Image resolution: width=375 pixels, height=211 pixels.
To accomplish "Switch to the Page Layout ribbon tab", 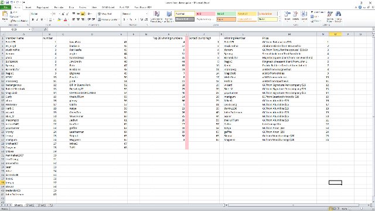I will click(43, 8).
